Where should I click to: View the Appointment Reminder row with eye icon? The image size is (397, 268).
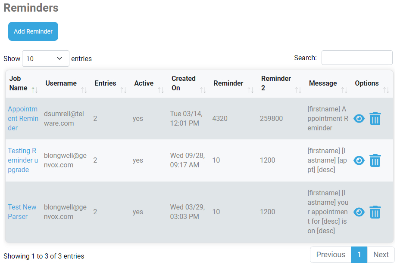[359, 118]
